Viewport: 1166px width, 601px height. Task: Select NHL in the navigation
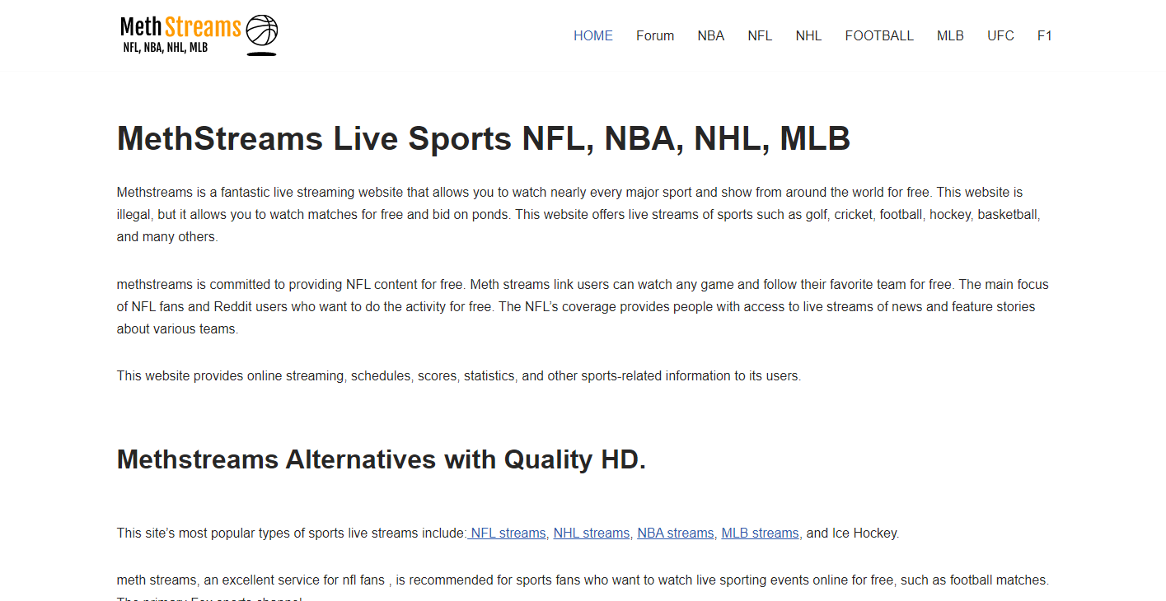[808, 35]
